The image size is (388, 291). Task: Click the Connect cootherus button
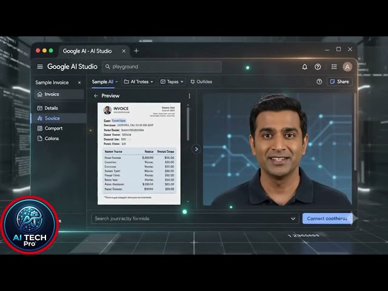click(327, 219)
